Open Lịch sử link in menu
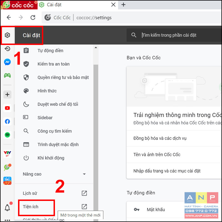Viewport: 222px width, 222px height. point(30,193)
